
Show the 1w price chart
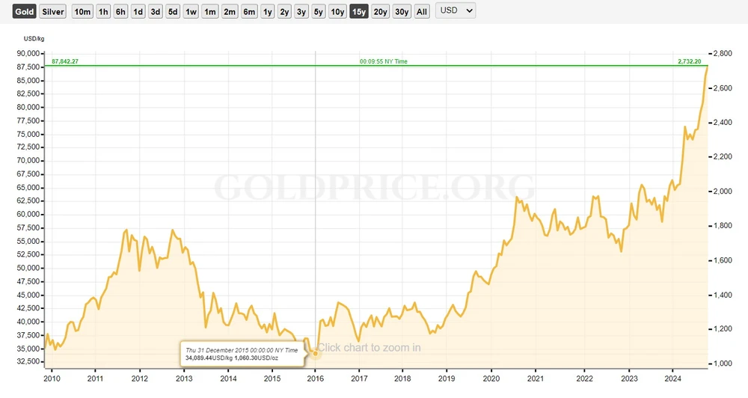click(191, 11)
